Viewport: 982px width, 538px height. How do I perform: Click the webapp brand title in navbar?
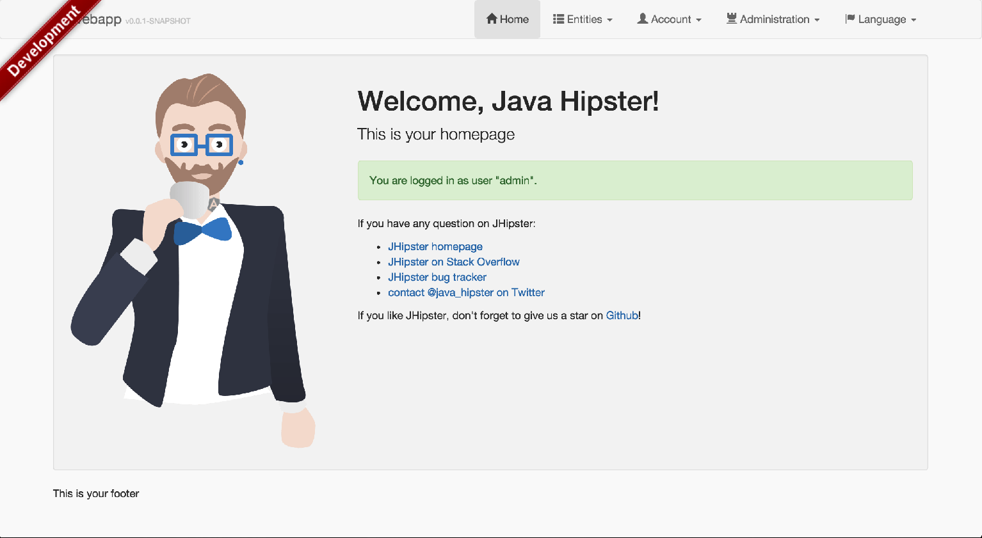102,19
